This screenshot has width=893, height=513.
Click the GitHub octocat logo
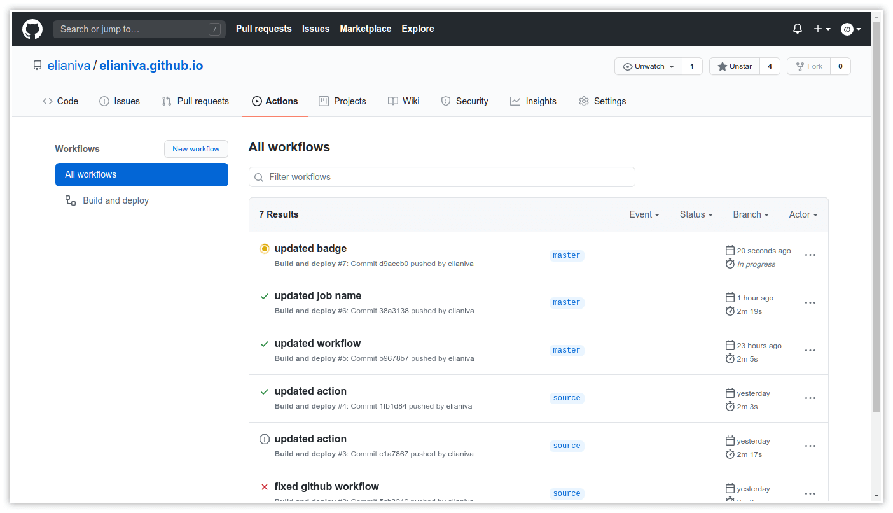[x=32, y=29]
